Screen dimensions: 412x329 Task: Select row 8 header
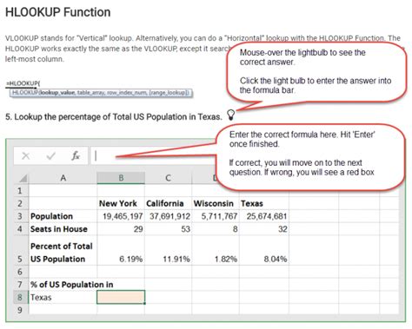coord(20,297)
